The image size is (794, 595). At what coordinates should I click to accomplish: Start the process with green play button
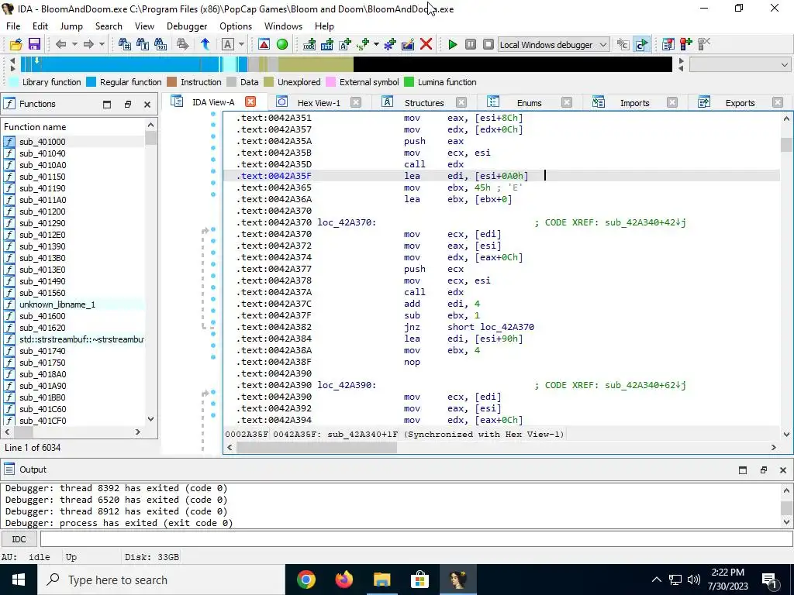453,44
